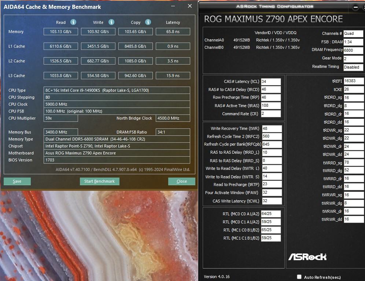Click the Gear Mode field
This screenshot has width=365, height=281.
coord(353,59)
